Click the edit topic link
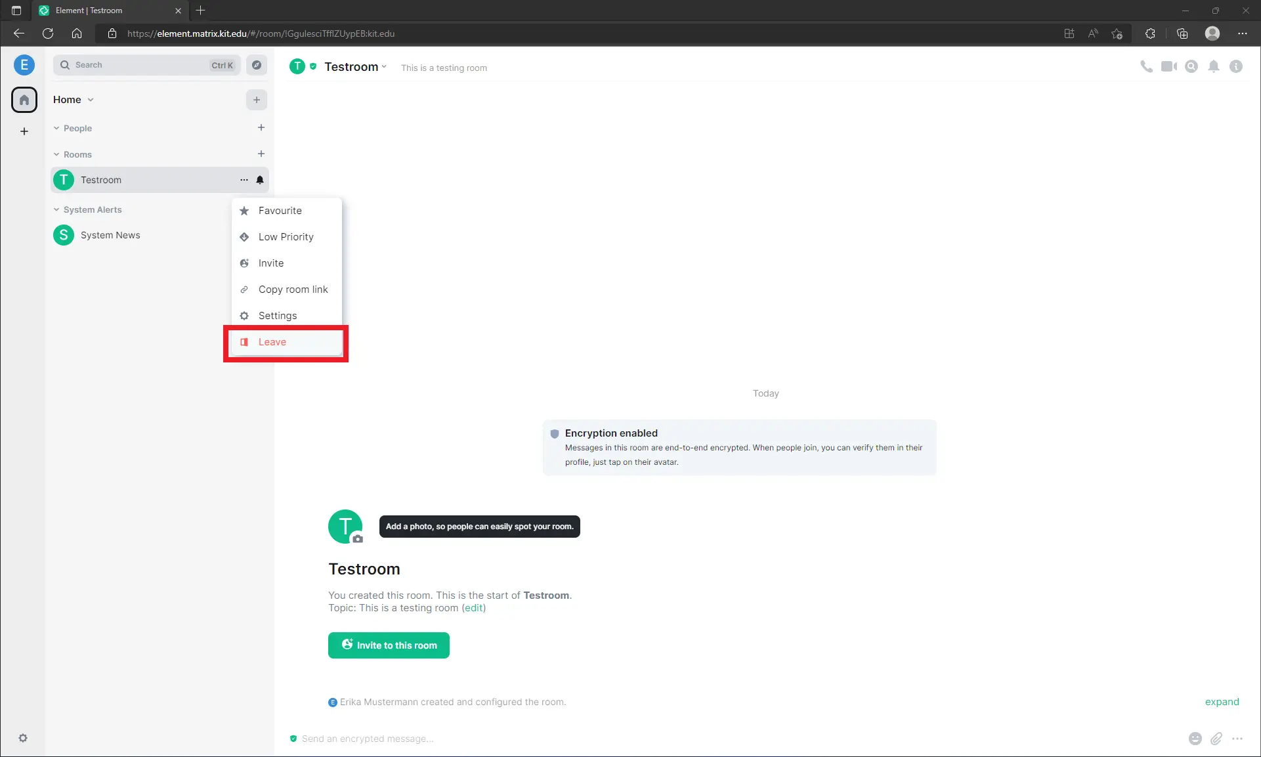The height and width of the screenshot is (757, 1261). click(x=473, y=608)
